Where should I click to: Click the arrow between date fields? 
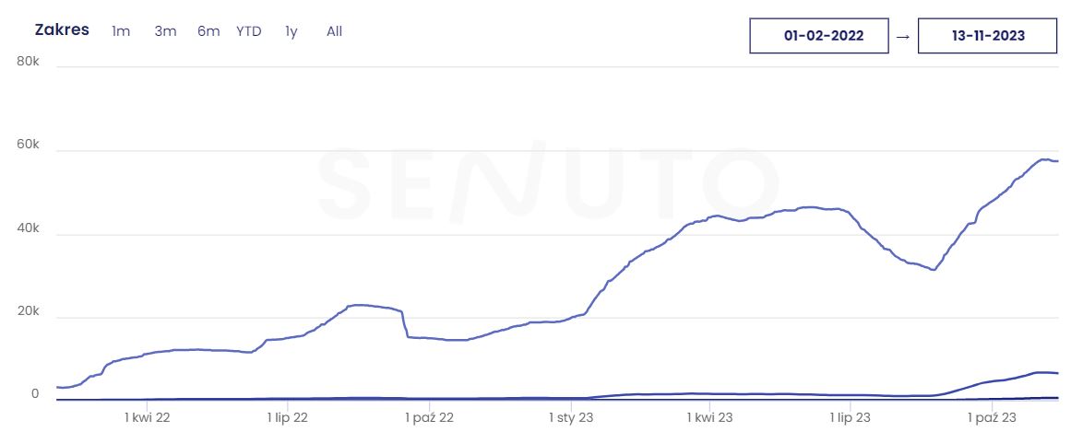[903, 36]
